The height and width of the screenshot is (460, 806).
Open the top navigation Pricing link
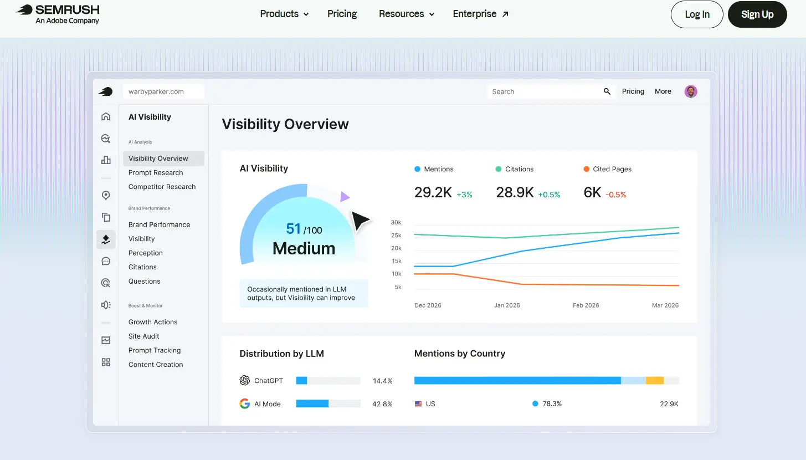[x=342, y=14]
